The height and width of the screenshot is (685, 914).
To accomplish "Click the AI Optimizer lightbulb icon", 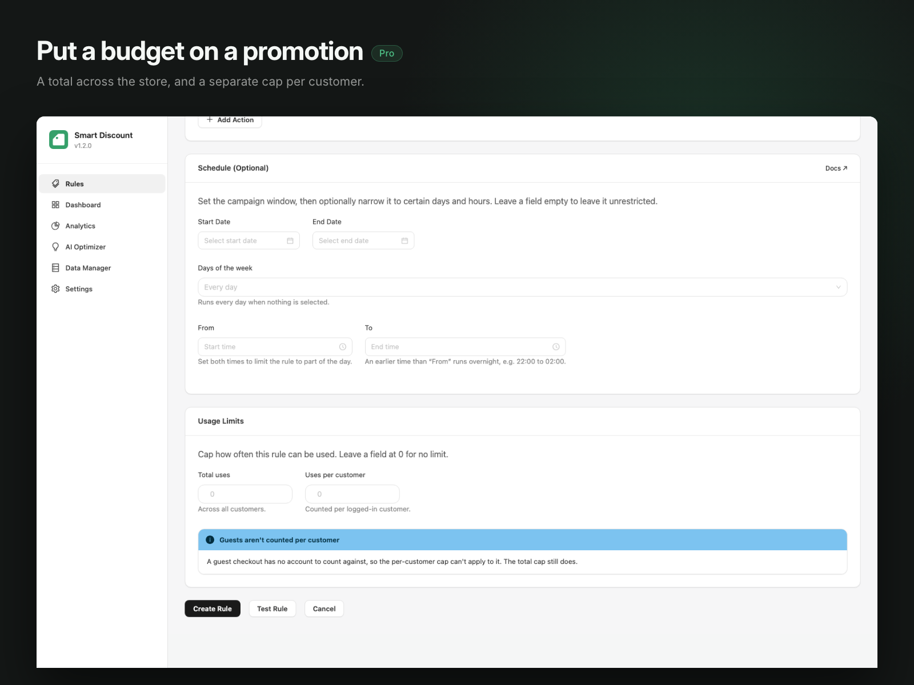I will click(55, 247).
